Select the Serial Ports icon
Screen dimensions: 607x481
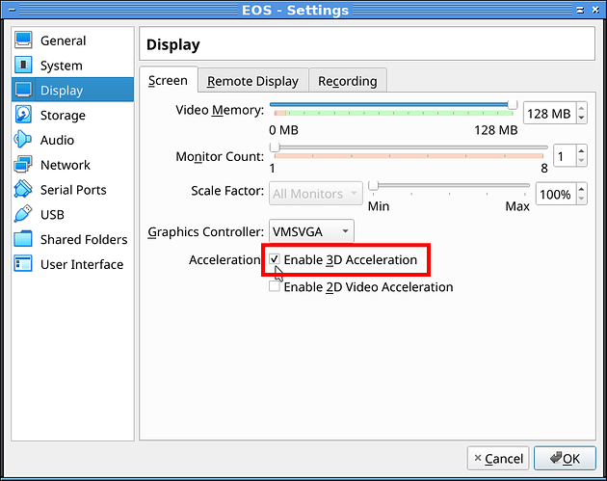click(24, 190)
